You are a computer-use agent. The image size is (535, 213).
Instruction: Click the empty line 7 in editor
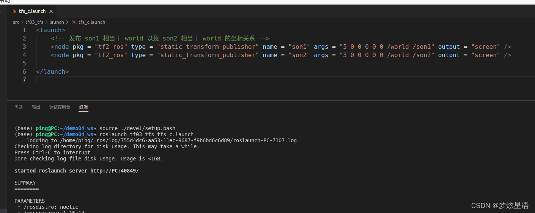tap(285, 80)
